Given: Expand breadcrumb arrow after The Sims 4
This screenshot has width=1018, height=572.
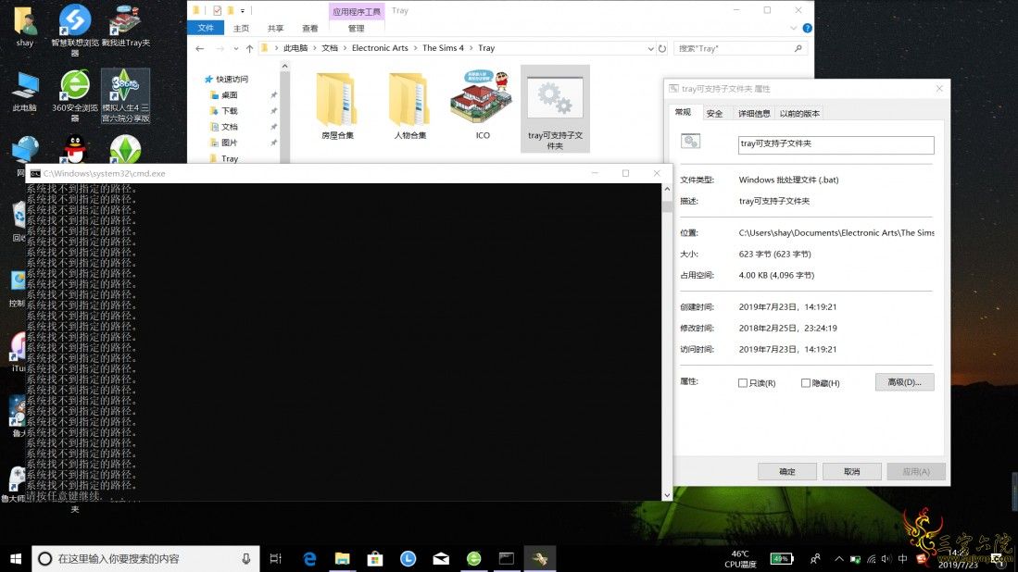Looking at the screenshot, I should click(471, 48).
